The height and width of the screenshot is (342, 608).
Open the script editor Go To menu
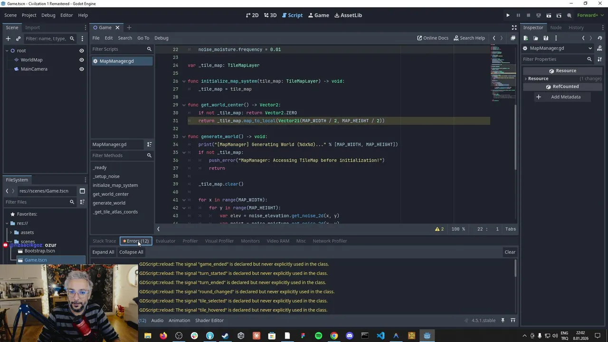pyautogui.click(x=143, y=38)
